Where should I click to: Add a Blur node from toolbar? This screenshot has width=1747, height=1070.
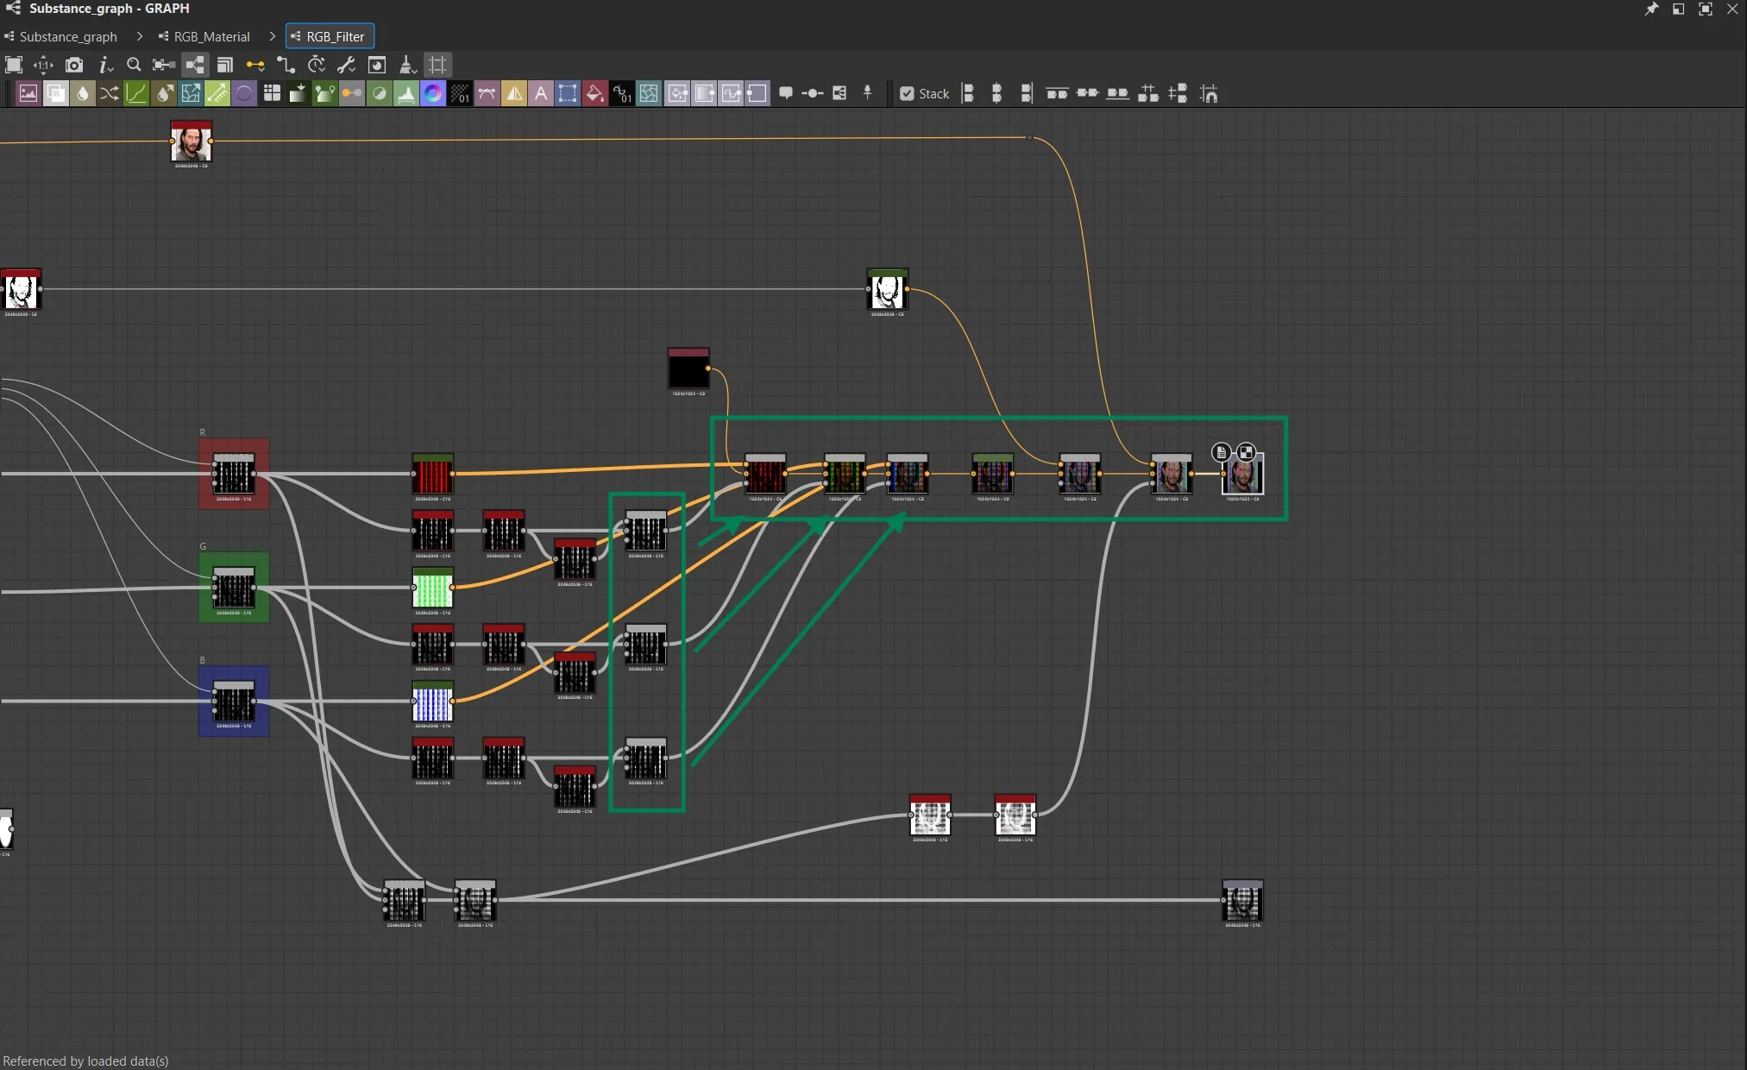click(82, 94)
